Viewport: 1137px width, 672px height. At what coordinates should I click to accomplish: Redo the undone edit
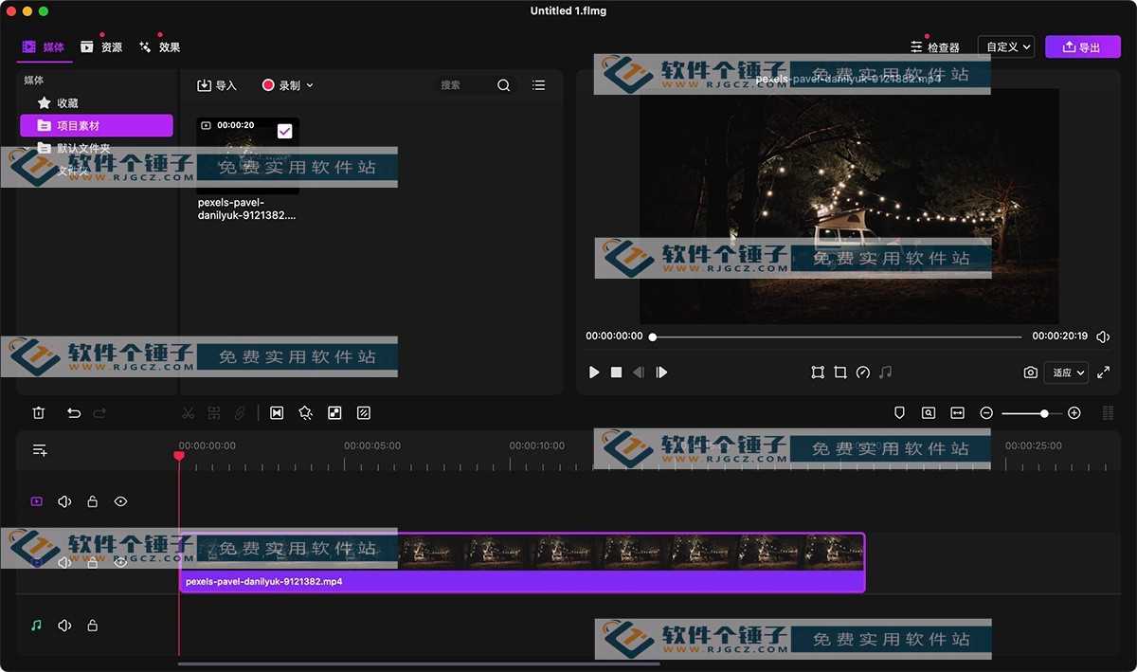click(x=99, y=413)
